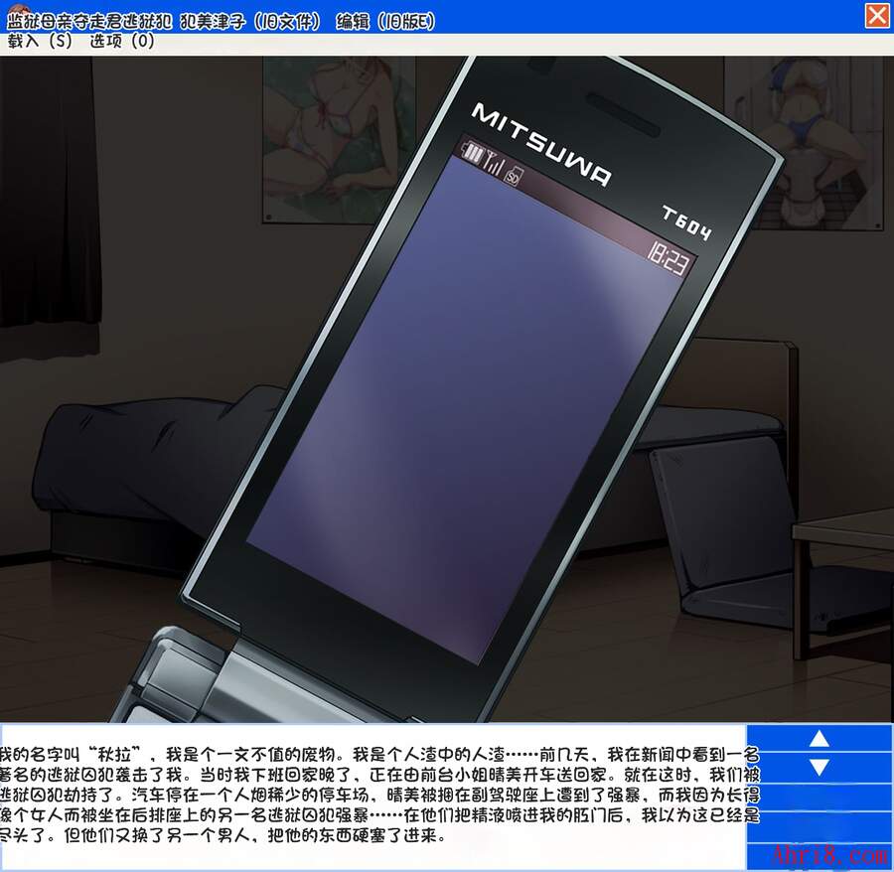
Task: Click the Ahri8.com watermark link
Action: point(827,854)
